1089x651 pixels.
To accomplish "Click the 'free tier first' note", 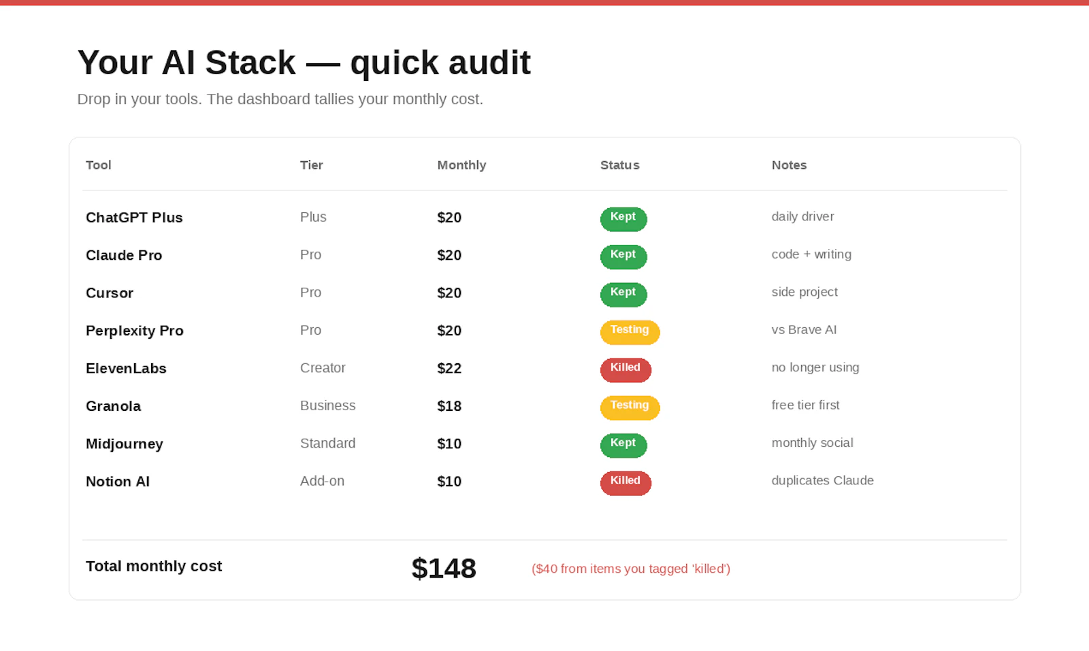I will 805,405.
